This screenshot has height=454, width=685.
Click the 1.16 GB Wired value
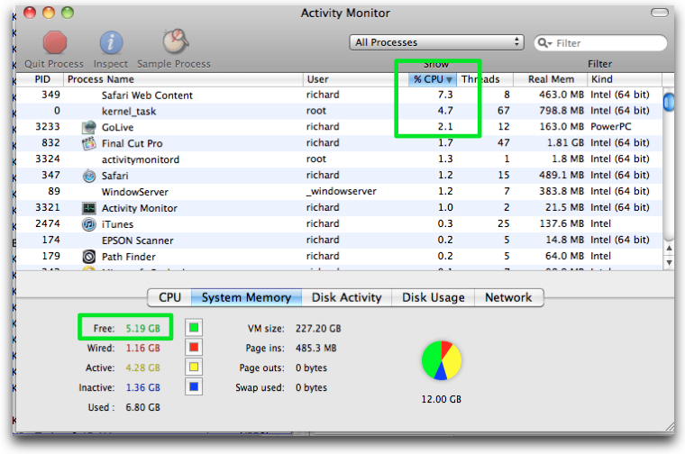(x=142, y=348)
